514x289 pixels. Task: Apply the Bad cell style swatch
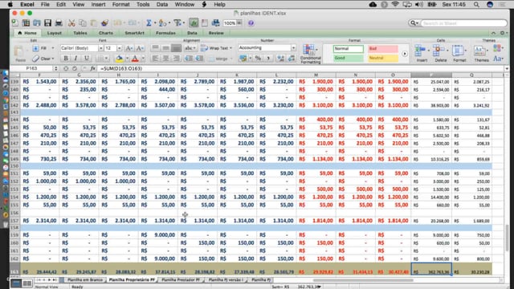pos(383,49)
